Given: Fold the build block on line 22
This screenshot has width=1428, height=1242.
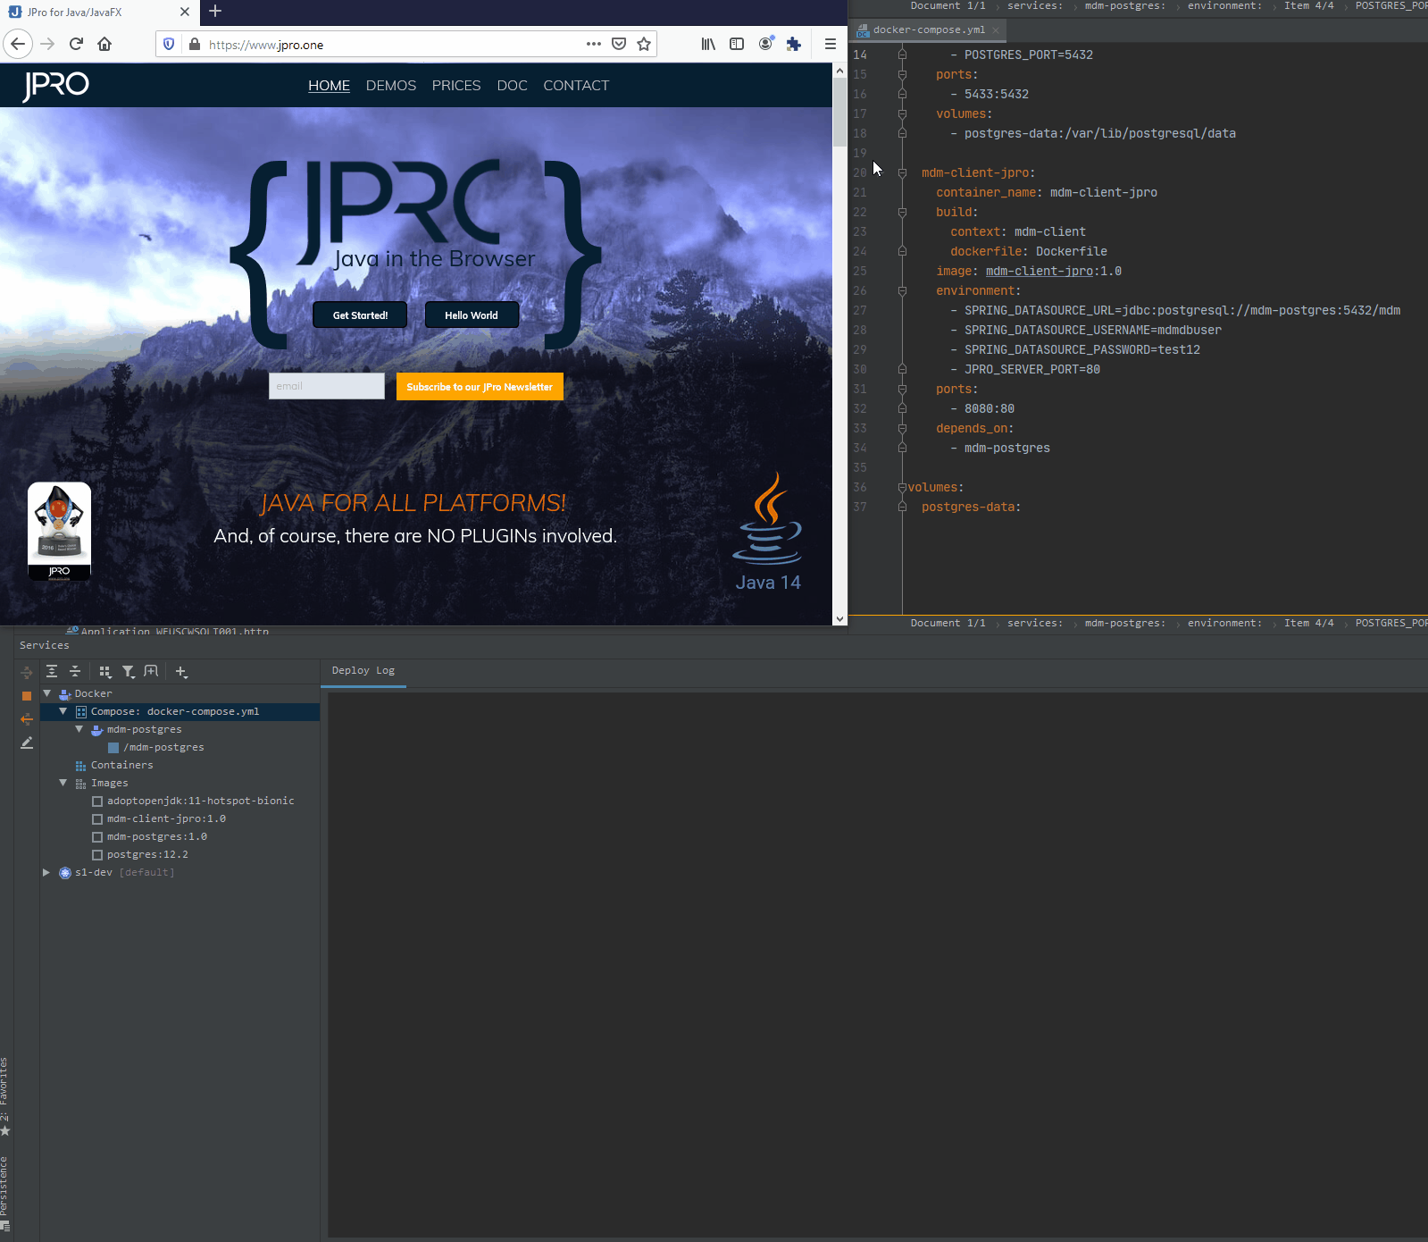Looking at the screenshot, I should [902, 212].
